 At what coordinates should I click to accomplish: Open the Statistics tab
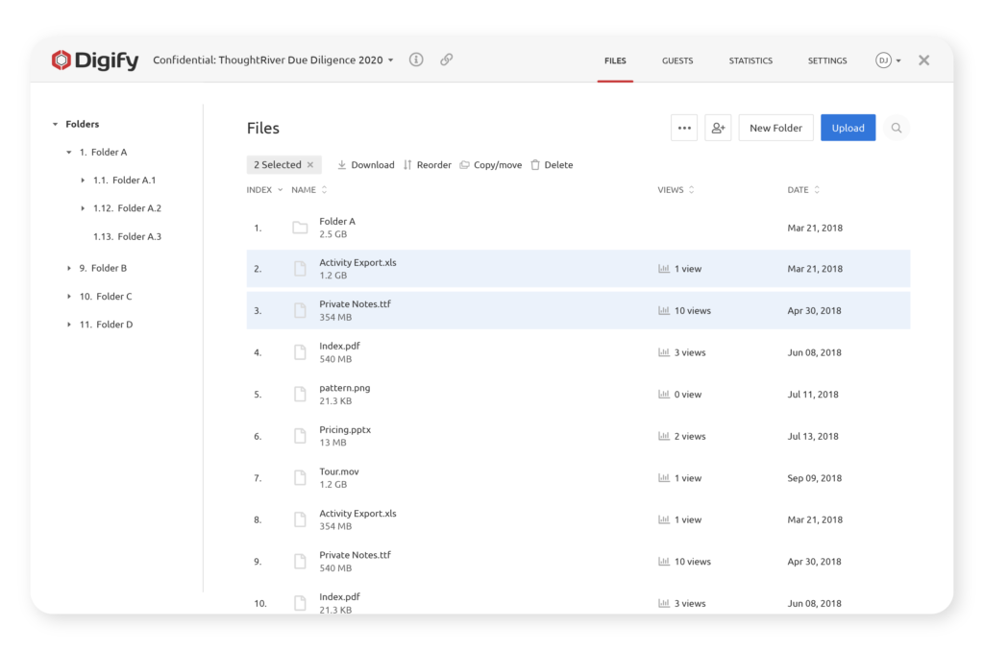coord(750,60)
